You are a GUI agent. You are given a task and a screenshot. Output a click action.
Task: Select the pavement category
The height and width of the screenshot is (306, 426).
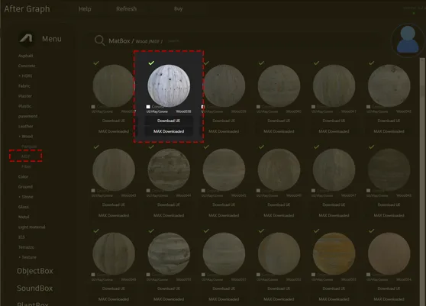point(28,116)
